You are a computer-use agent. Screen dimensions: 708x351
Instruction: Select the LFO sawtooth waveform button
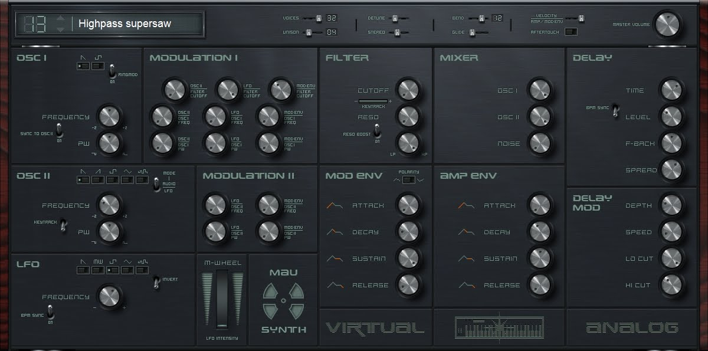(x=83, y=270)
